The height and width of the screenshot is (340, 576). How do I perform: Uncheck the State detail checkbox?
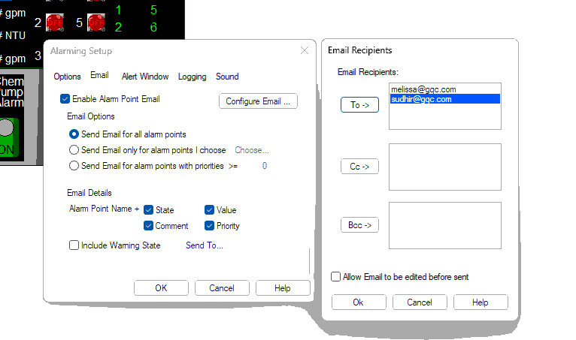148,210
